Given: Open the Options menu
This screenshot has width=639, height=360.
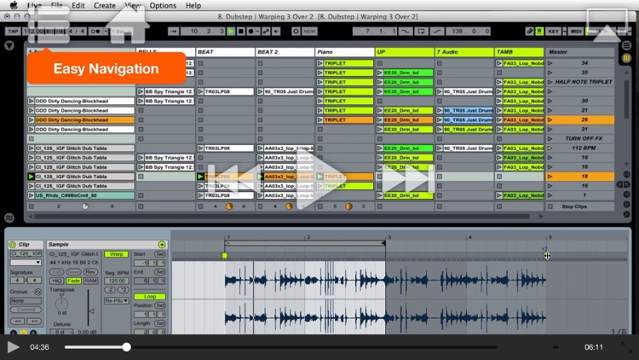Looking at the screenshot, I should coord(163,6).
